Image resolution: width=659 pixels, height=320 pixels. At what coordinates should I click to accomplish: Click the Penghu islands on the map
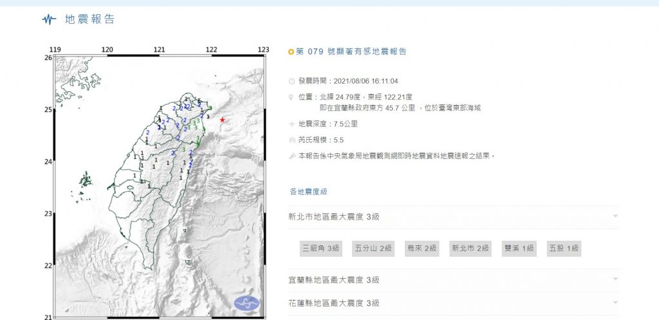(86, 182)
